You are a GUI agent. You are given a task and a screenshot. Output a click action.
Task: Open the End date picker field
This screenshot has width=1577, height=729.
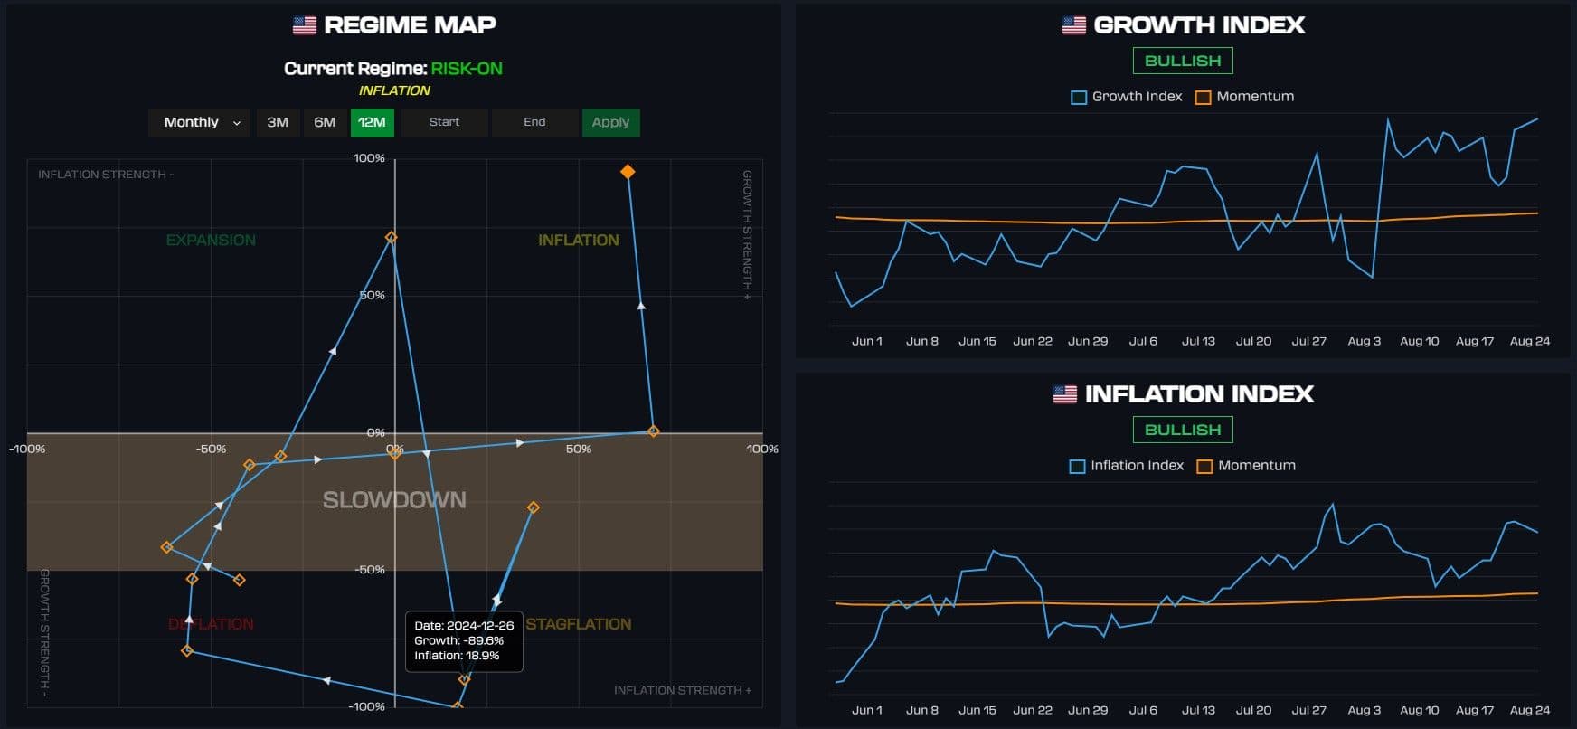coord(534,122)
